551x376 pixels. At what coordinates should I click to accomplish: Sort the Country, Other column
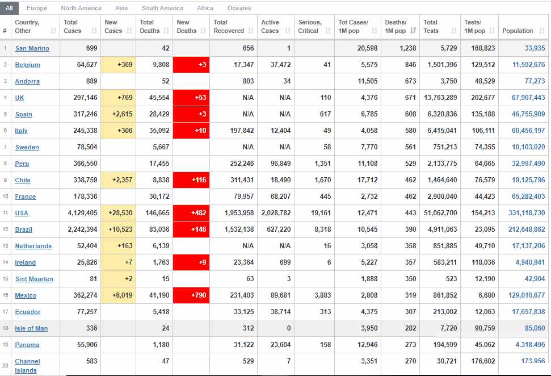53,31
